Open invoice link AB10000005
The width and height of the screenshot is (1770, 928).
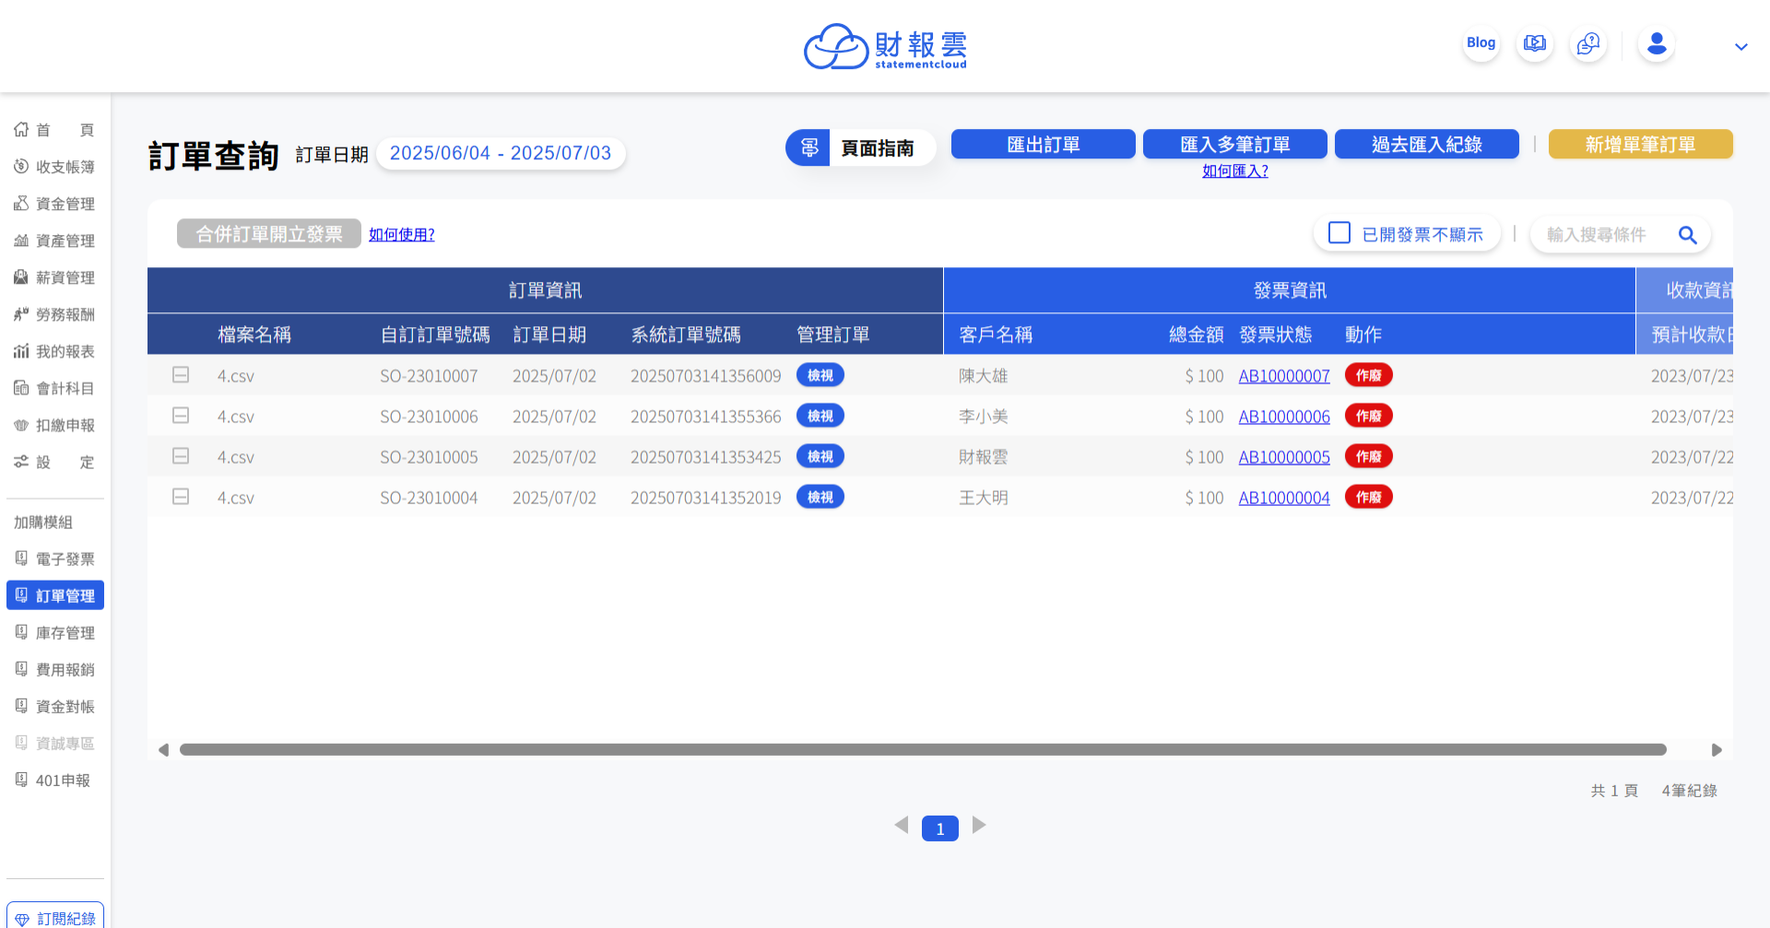click(1283, 457)
